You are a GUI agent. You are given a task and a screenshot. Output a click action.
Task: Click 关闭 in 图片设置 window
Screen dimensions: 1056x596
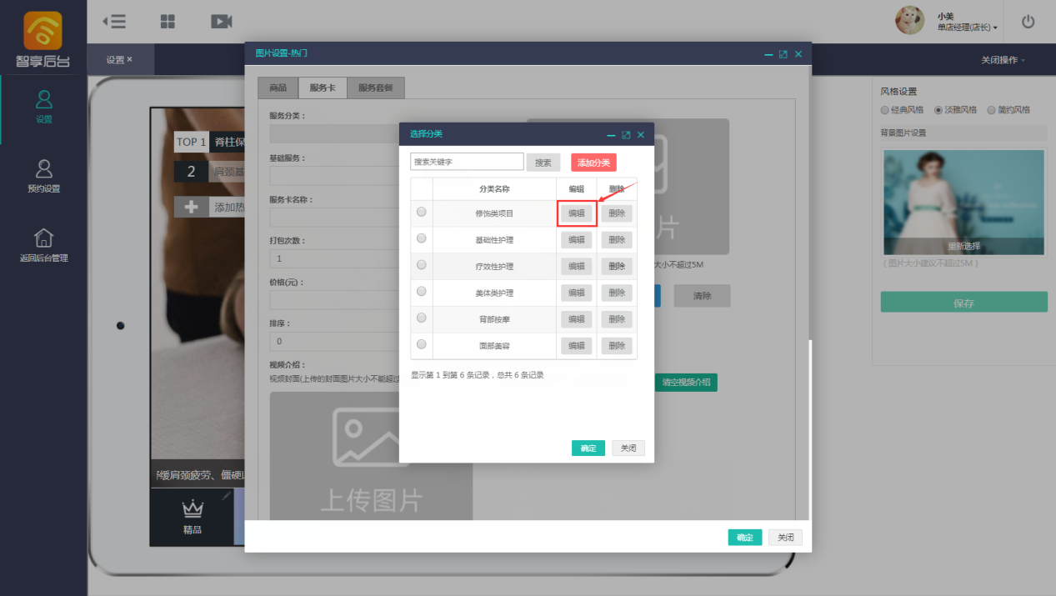click(785, 538)
